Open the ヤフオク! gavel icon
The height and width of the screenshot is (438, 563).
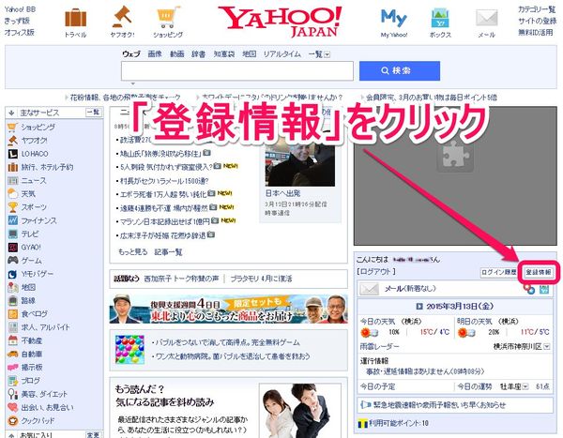coord(122,17)
